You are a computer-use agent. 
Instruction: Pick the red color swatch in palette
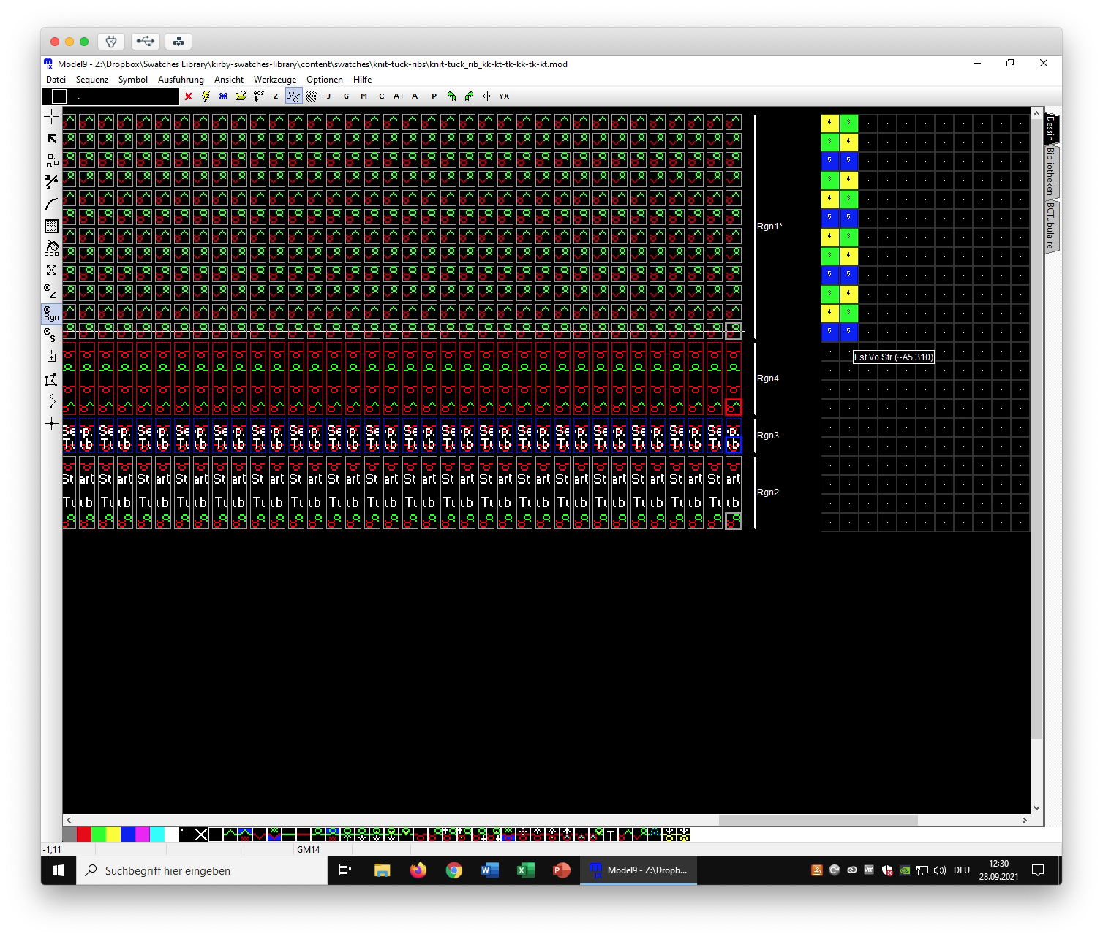tap(84, 835)
